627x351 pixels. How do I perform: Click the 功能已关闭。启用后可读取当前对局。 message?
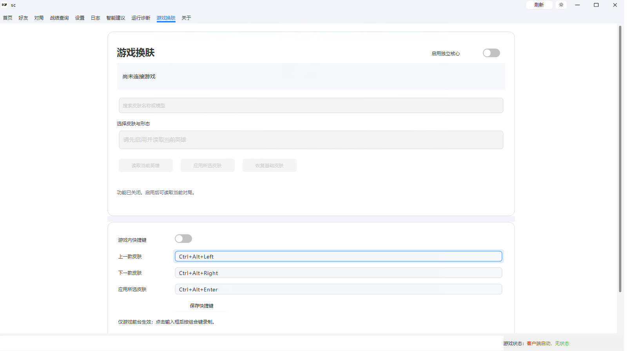pos(157,192)
